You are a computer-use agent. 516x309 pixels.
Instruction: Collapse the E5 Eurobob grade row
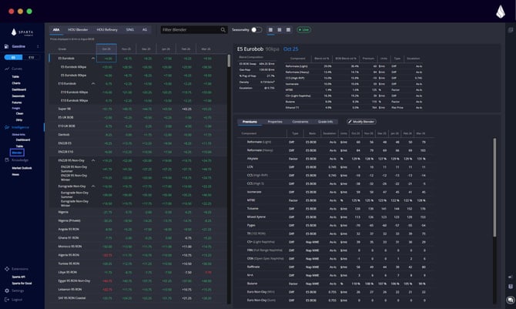coord(93,58)
